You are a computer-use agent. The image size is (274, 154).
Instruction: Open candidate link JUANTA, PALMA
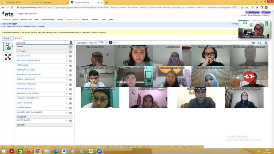point(23,120)
